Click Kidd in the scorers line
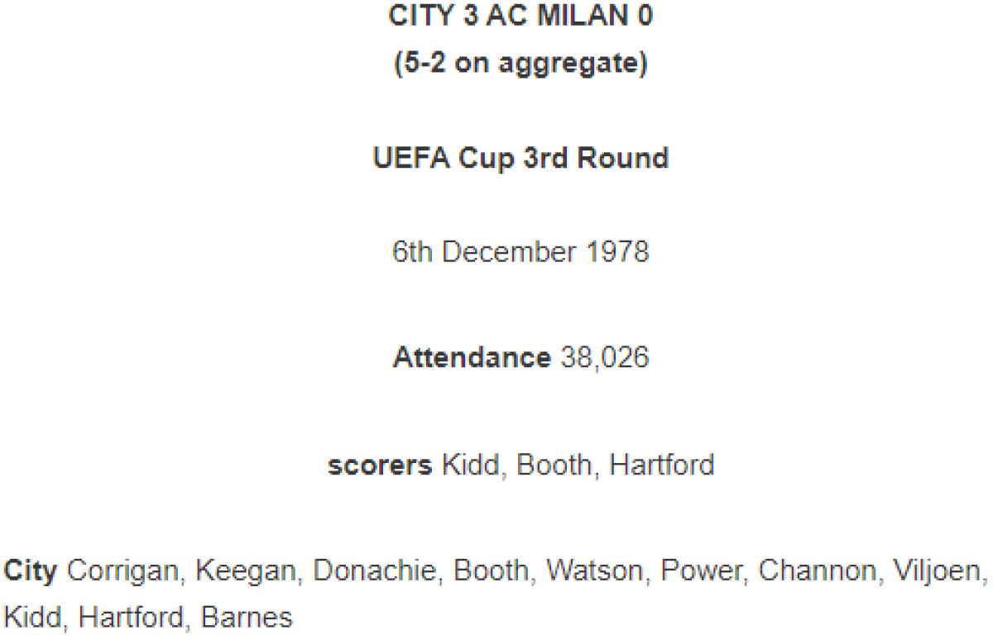The height and width of the screenshot is (635, 993). click(471, 465)
